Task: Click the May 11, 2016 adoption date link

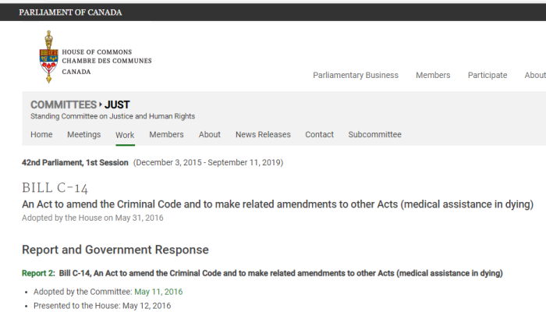Action: pos(158,292)
